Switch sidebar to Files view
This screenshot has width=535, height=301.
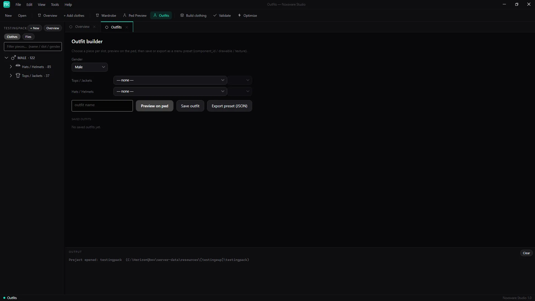28,37
